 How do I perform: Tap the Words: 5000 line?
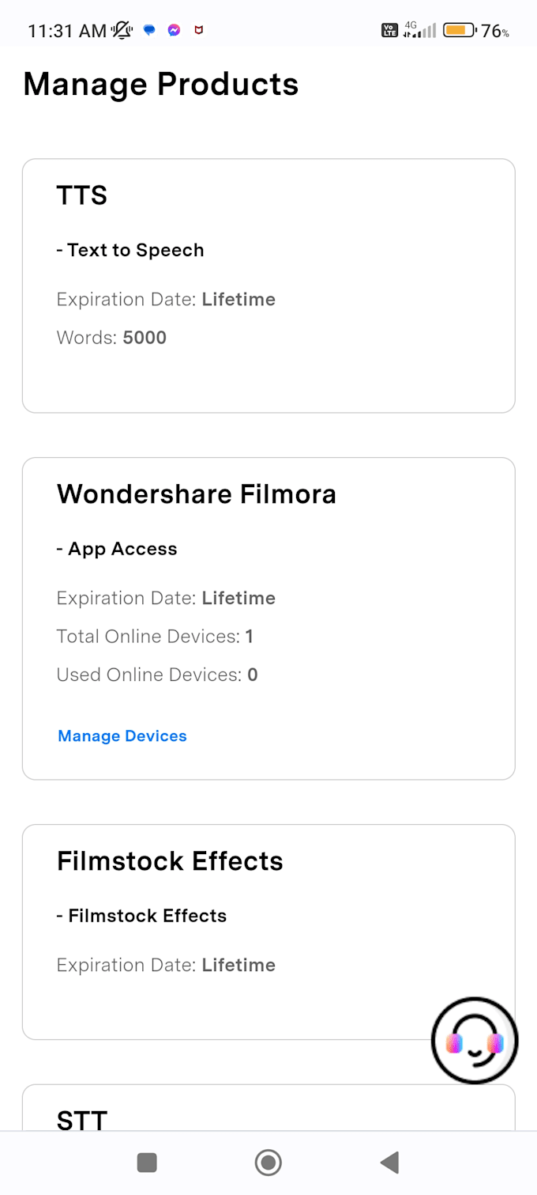pos(111,338)
